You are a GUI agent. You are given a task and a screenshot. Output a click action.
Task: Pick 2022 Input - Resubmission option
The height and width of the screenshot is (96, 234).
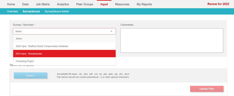pyautogui.click(x=64, y=54)
